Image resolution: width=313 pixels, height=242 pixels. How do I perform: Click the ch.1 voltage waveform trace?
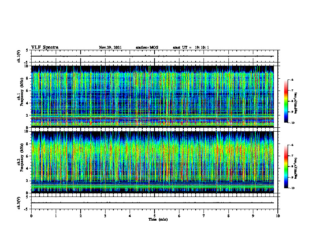pyautogui.click(x=152, y=56)
